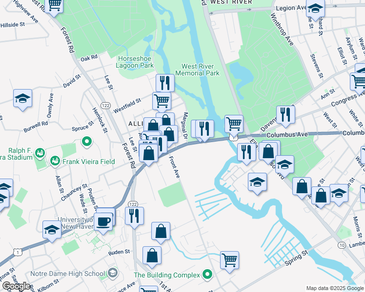
Task: Select the Frank Vieira Field green pin
Action: 55,161
